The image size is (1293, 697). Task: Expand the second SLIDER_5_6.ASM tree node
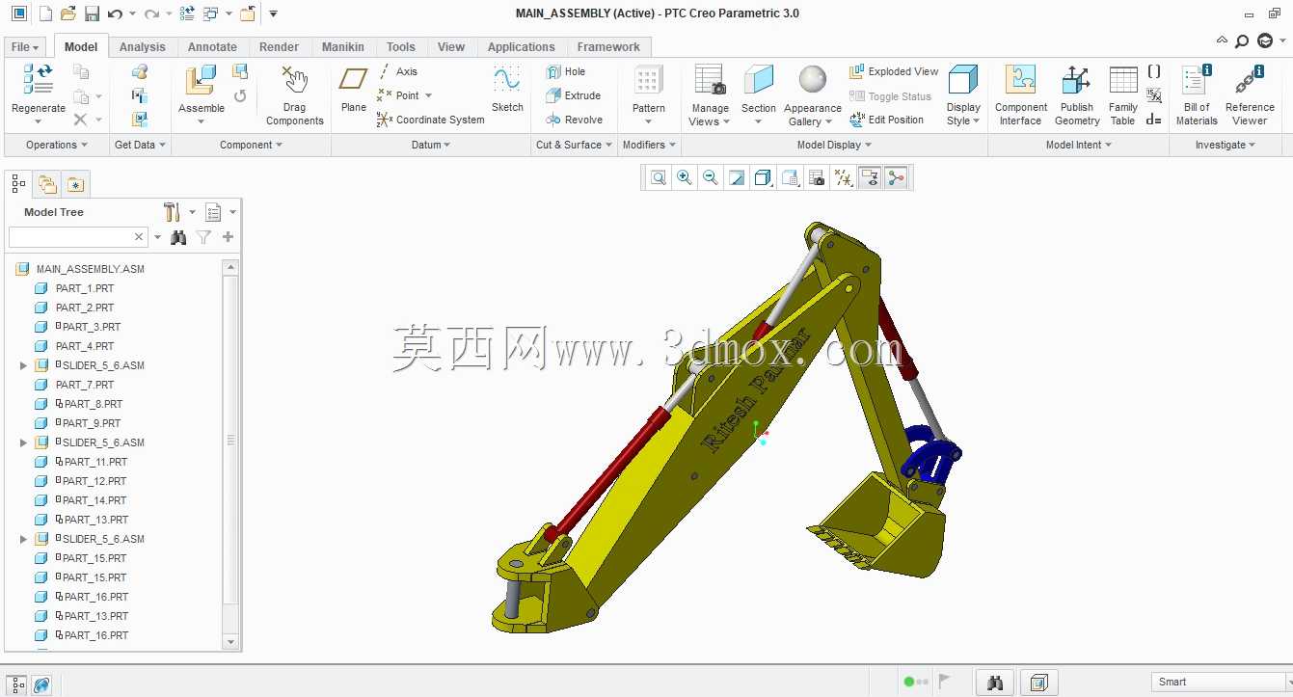click(x=24, y=442)
